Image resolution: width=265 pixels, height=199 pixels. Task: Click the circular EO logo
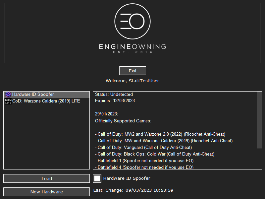132,21
